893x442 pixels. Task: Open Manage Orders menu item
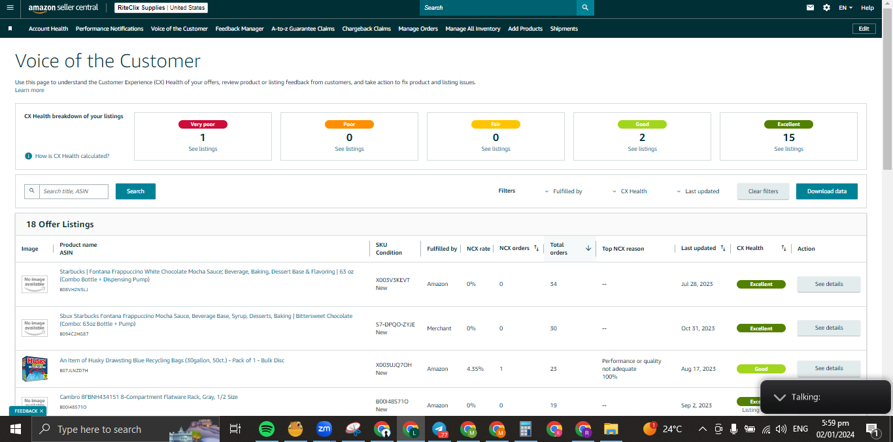coord(418,29)
